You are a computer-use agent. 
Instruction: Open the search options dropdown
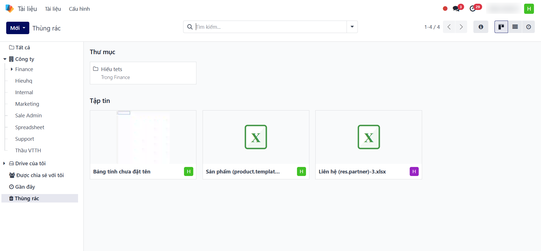[352, 27]
